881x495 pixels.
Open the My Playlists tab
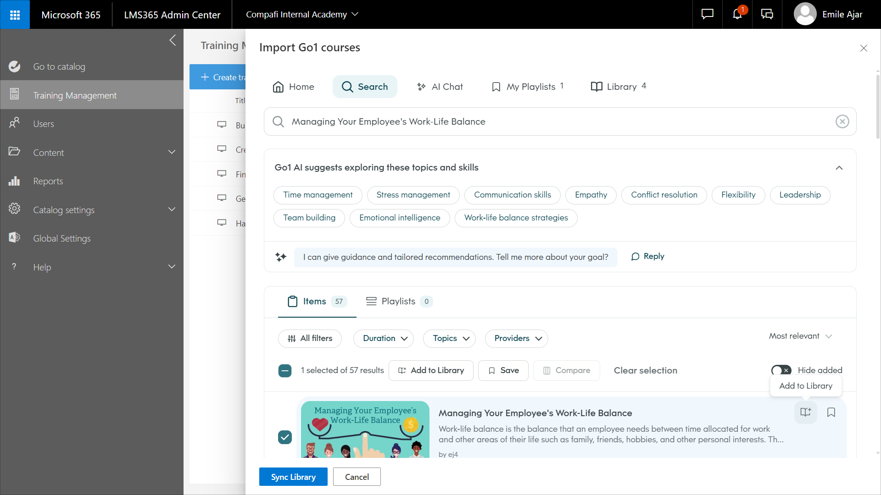click(x=527, y=87)
